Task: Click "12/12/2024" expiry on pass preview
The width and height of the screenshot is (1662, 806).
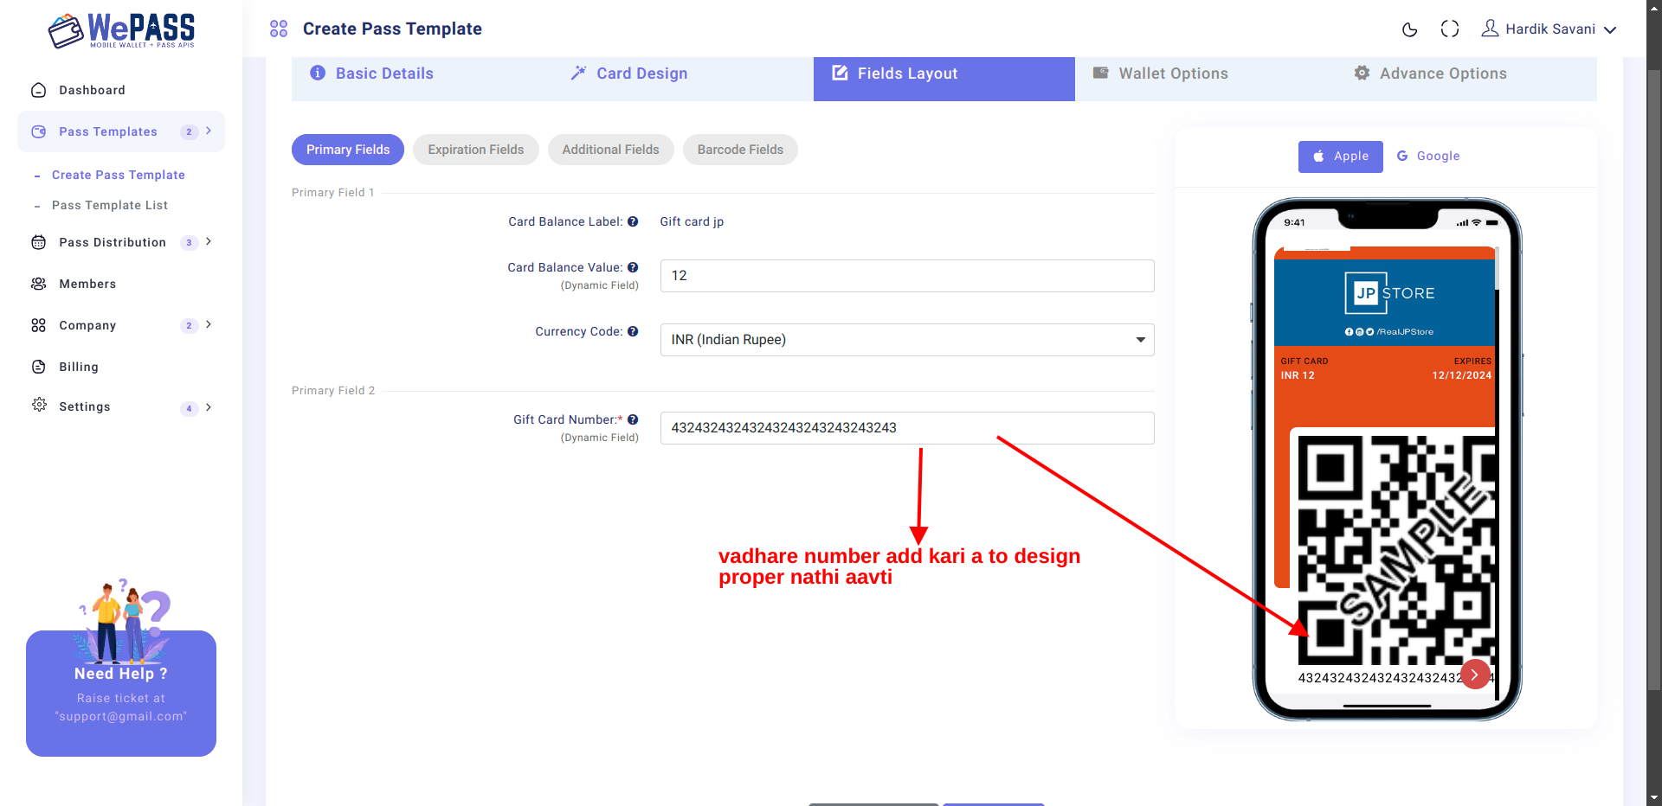Action: [1462, 375]
